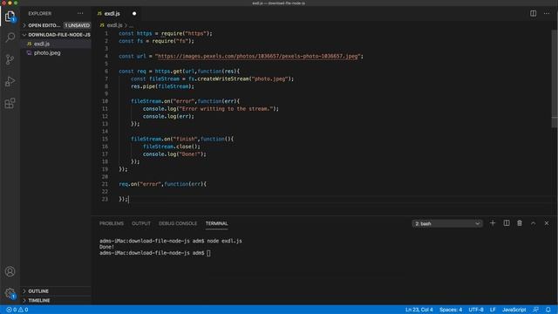Change encoding via UTF-8 status item
This screenshot has height=314, width=558.
click(476, 310)
